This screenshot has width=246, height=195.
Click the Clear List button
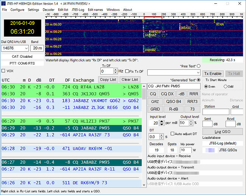tap(130, 80)
